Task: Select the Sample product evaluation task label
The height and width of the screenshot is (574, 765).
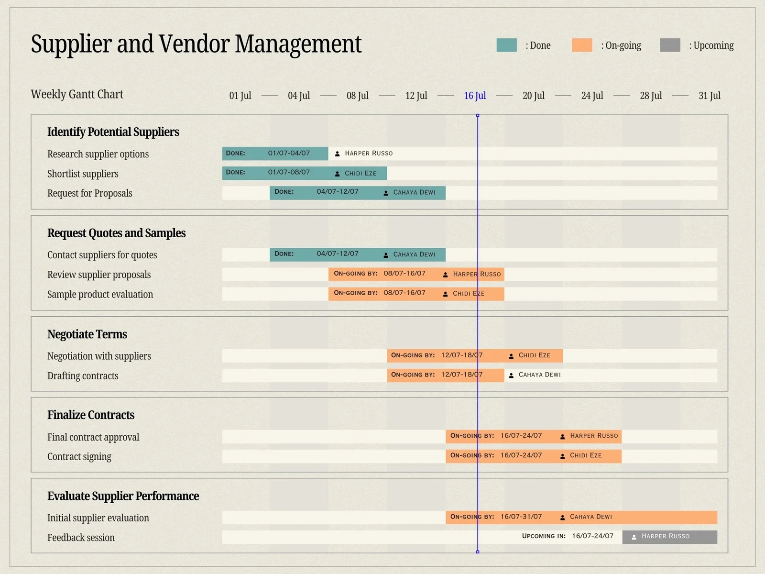Action: (x=100, y=294)
